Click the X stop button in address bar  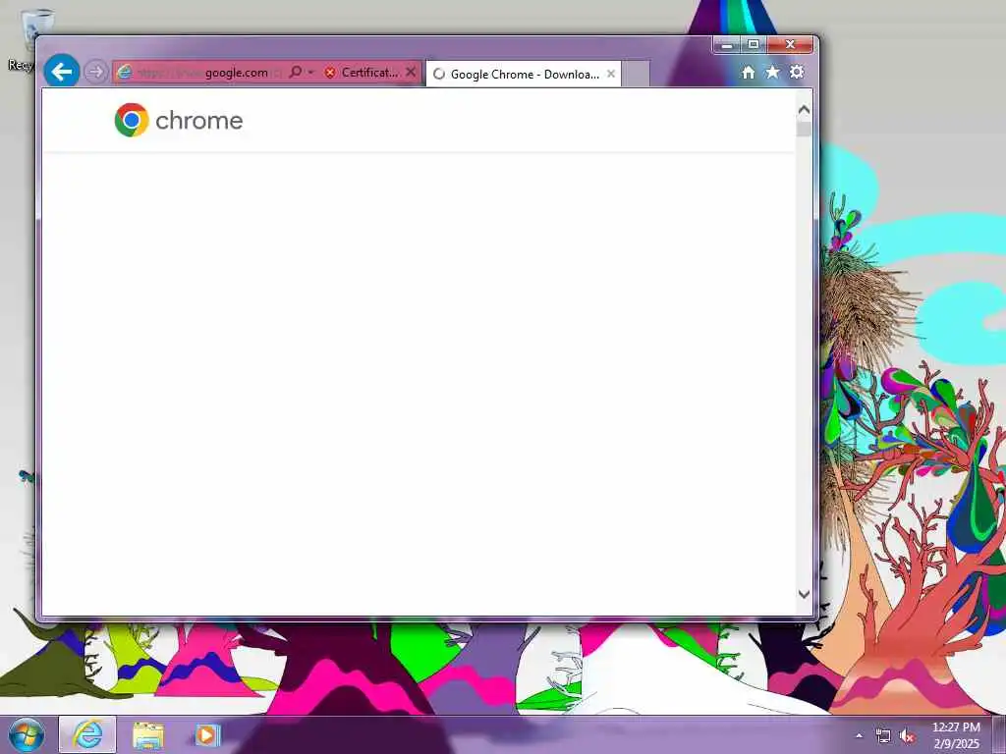coord(411,72)
